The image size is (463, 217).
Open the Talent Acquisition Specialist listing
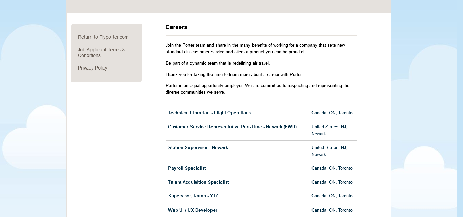coord(198,182)
